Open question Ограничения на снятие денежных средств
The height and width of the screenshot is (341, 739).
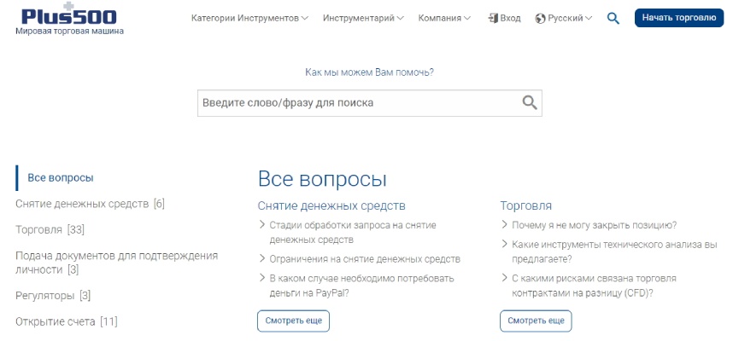365,258
